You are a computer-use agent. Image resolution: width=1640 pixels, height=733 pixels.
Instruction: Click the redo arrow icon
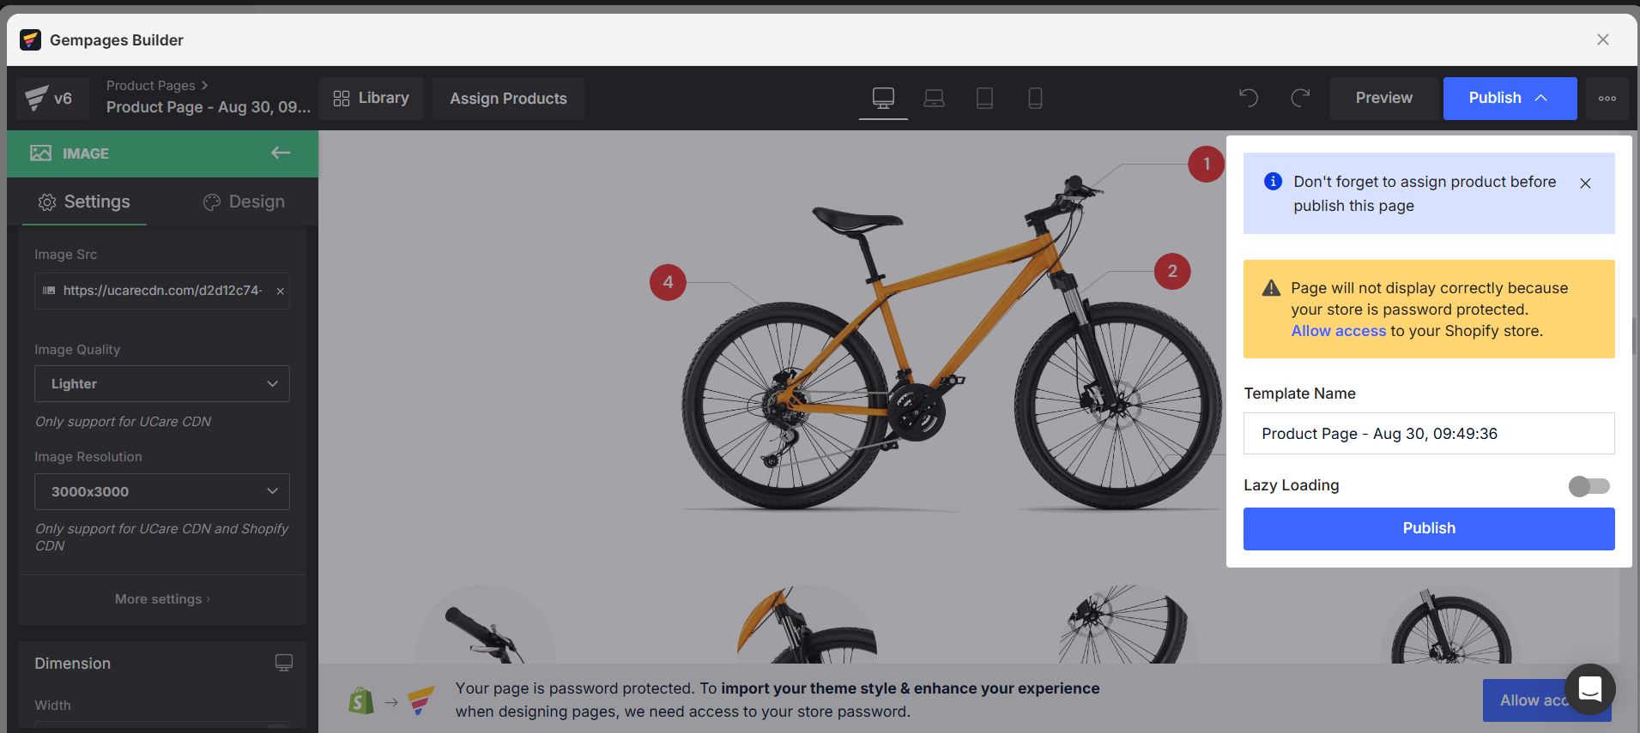pos(1300,98)
